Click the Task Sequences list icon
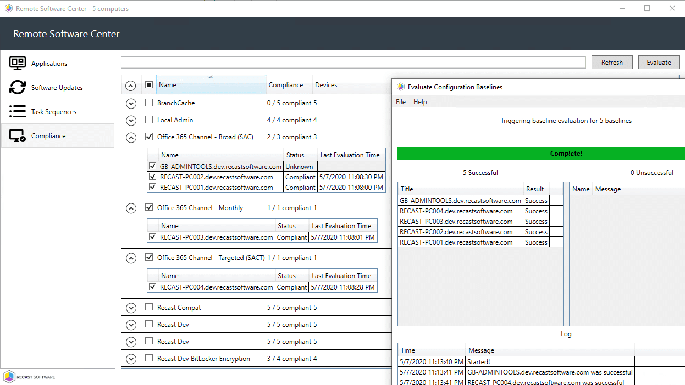Image resolution: width=685 pixels, height=385 pixels. [x=18, y=111]
